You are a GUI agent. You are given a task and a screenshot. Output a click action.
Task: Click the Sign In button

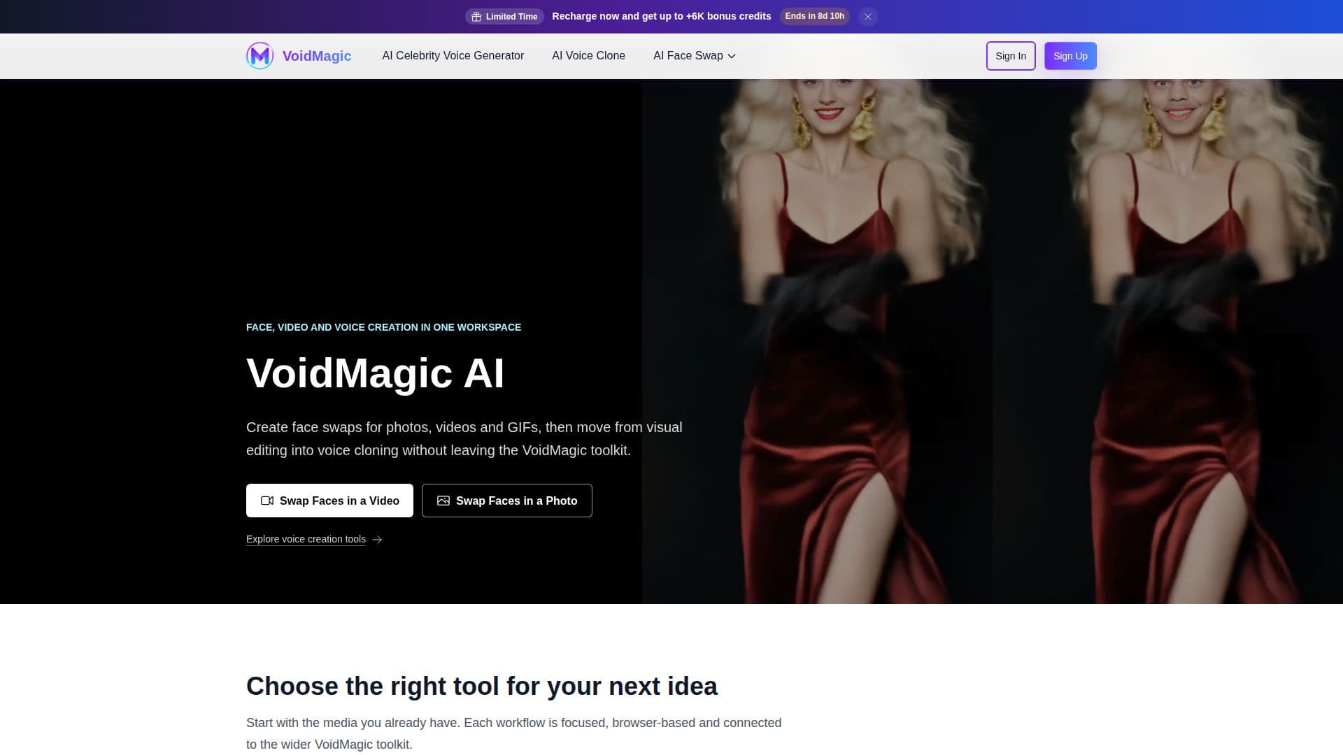[x=1011, y=56]
